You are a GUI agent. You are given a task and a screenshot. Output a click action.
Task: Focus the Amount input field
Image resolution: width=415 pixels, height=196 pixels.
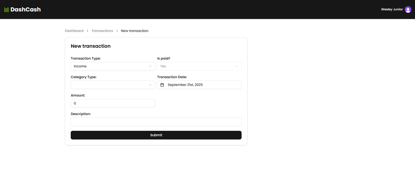click(x=113, y=103)
